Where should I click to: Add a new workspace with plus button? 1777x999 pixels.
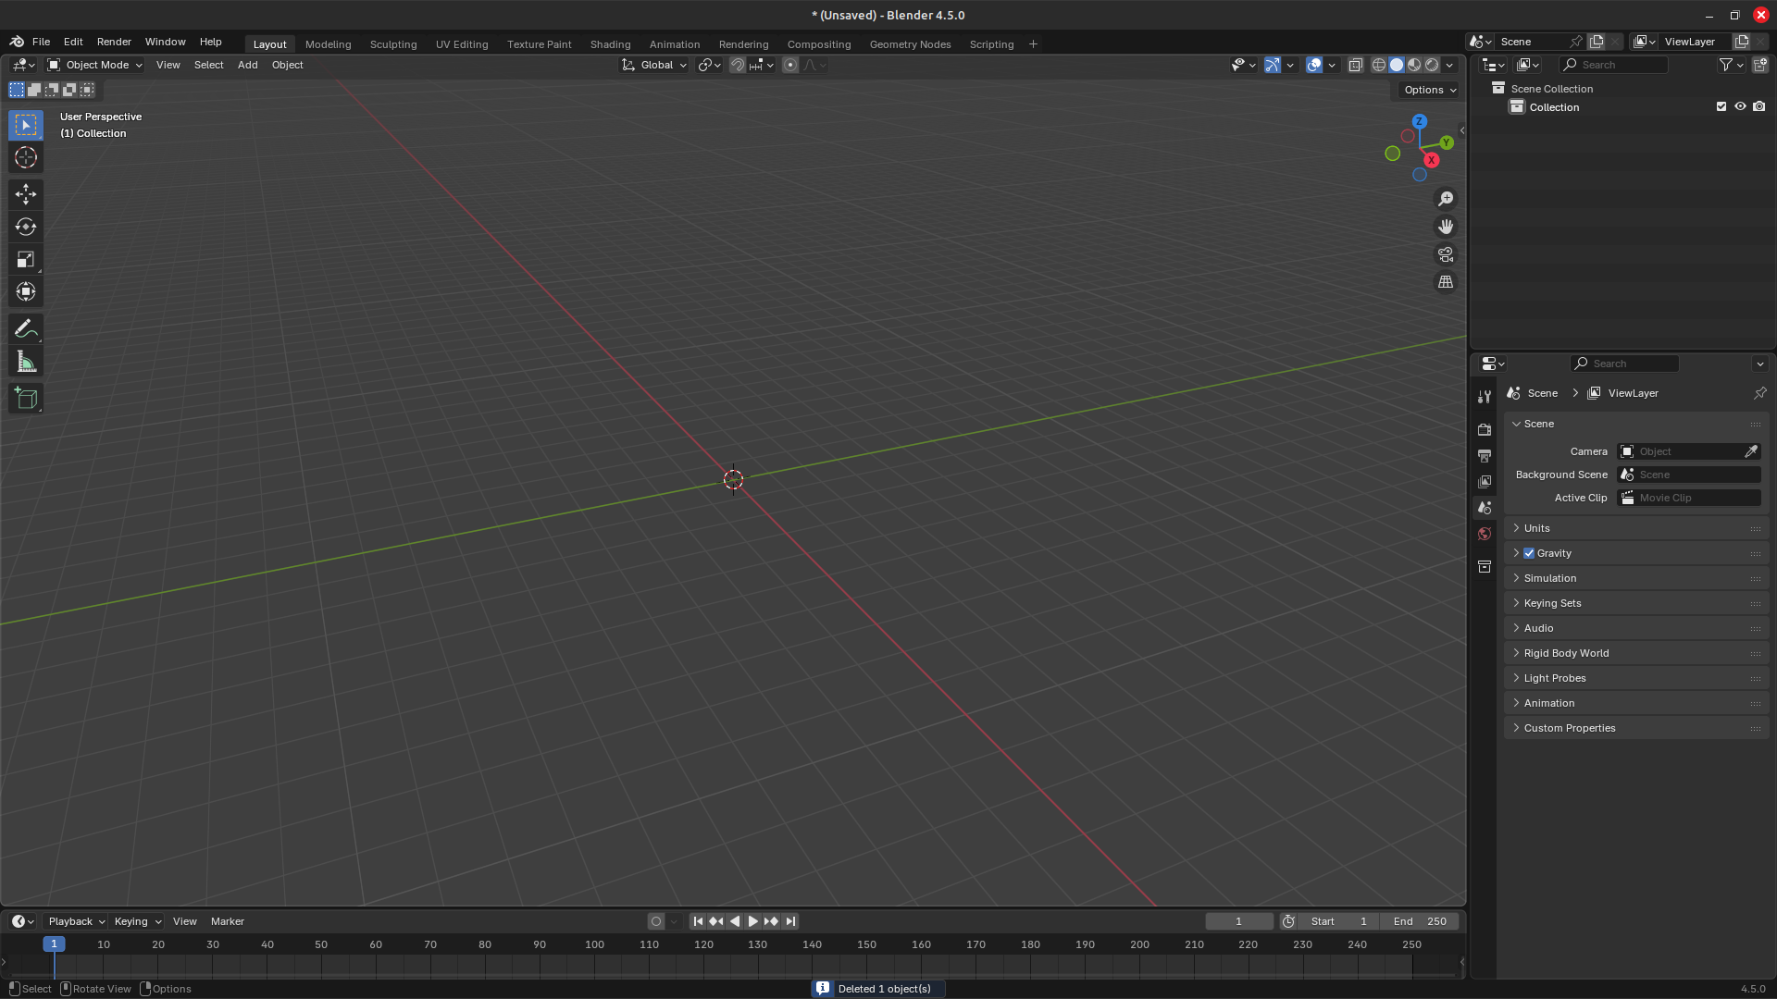[1033, 44]
